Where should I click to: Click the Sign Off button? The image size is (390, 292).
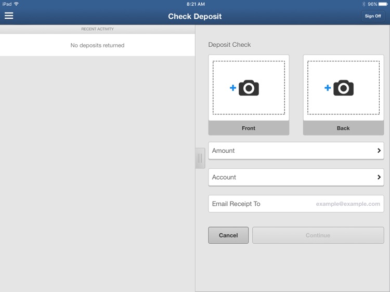[373, 16]
